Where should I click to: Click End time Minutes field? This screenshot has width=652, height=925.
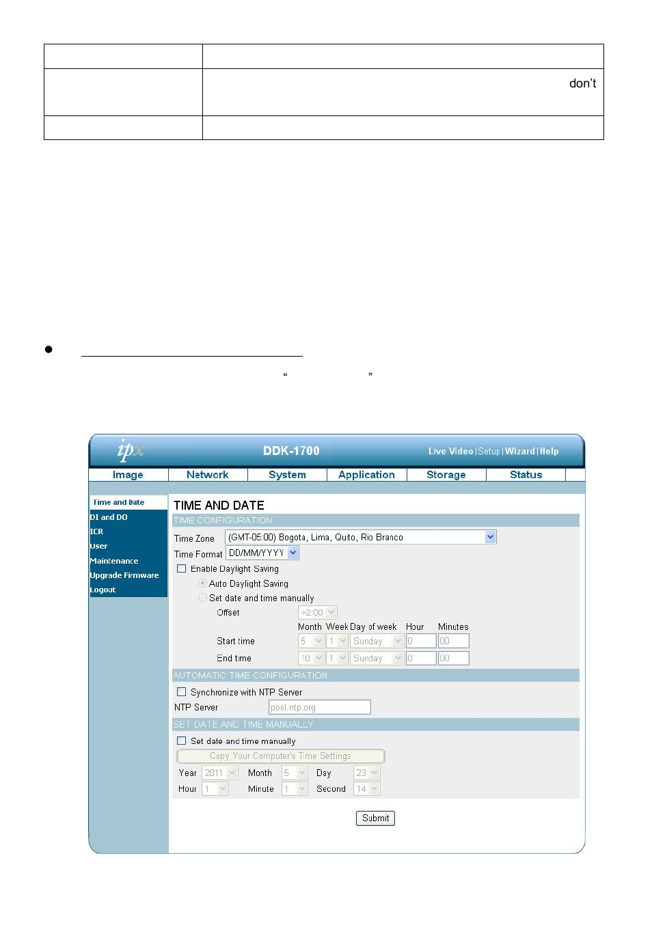coord(454,658)
